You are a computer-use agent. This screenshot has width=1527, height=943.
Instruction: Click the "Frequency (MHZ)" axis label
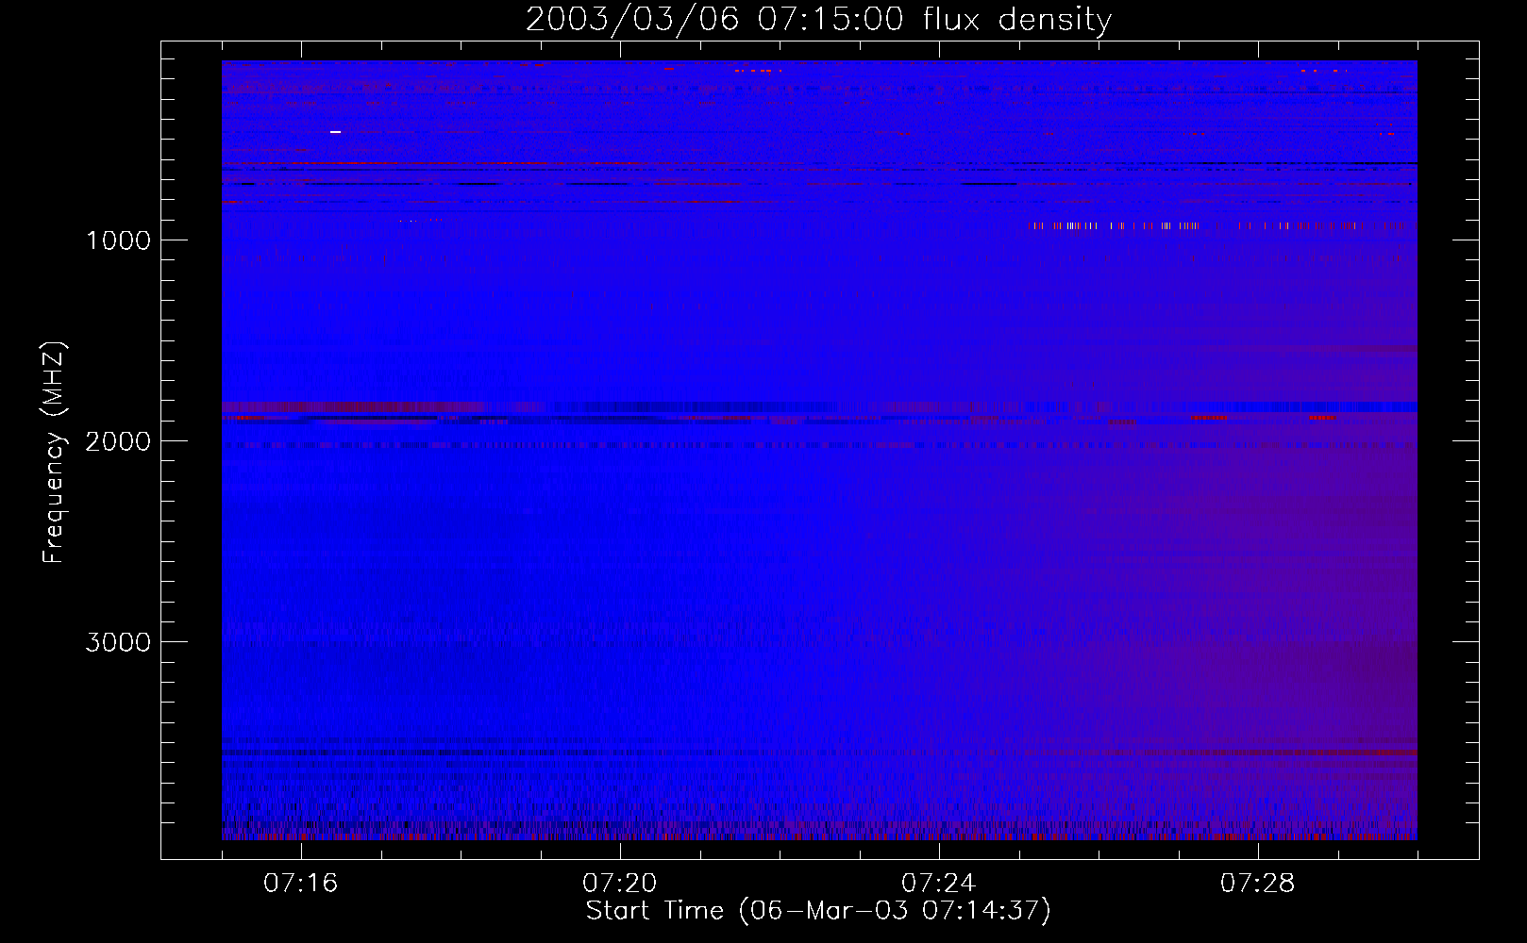click(x=55, y=453)
